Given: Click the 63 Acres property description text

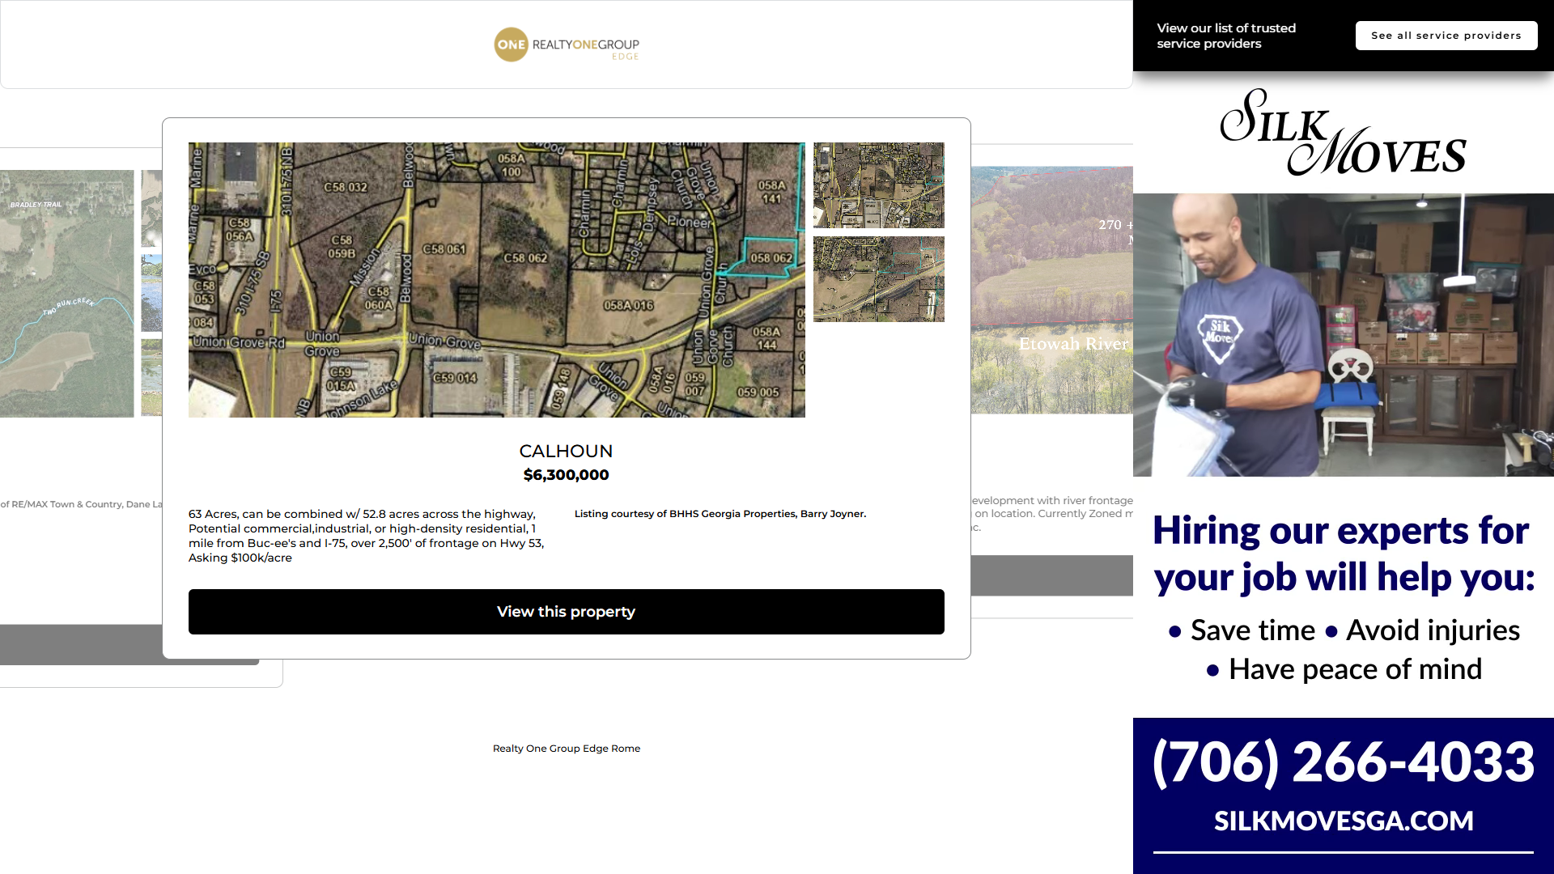Looking at the screenshot, I should pyautogui.click(x=366, y=536).
